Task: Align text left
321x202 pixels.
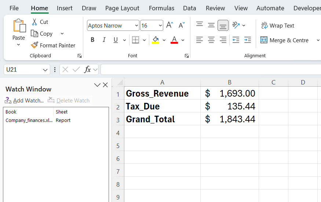Action: tap(200, 40)
